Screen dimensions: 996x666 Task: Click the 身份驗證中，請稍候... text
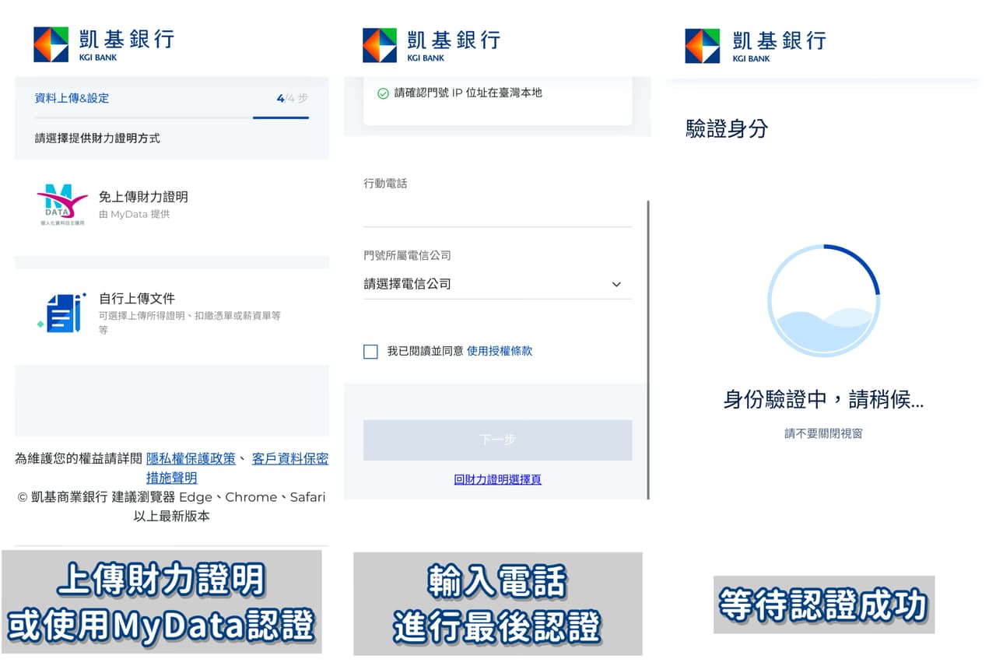coord(823,400)
